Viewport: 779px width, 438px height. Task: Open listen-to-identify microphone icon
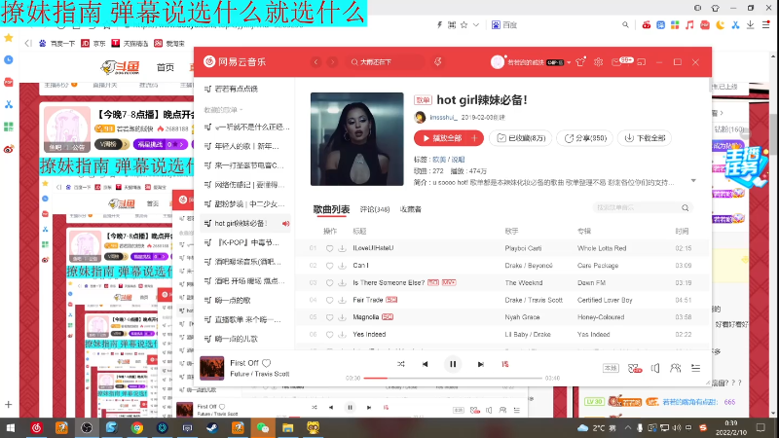(x=437, y=62)
